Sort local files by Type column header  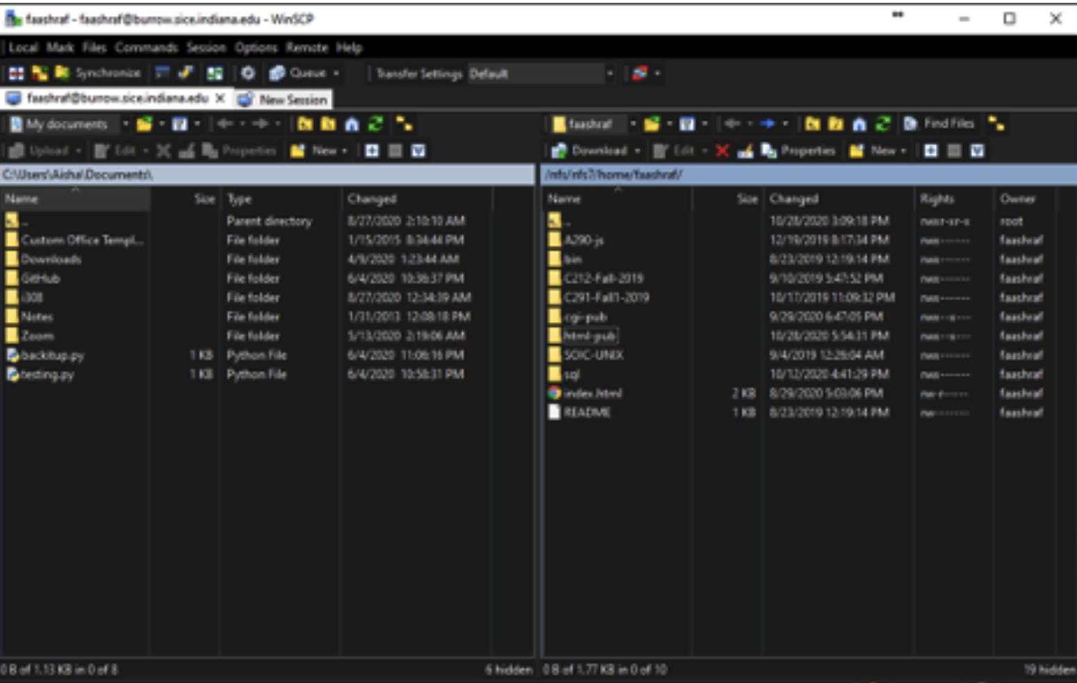click(x=280, y=199)
